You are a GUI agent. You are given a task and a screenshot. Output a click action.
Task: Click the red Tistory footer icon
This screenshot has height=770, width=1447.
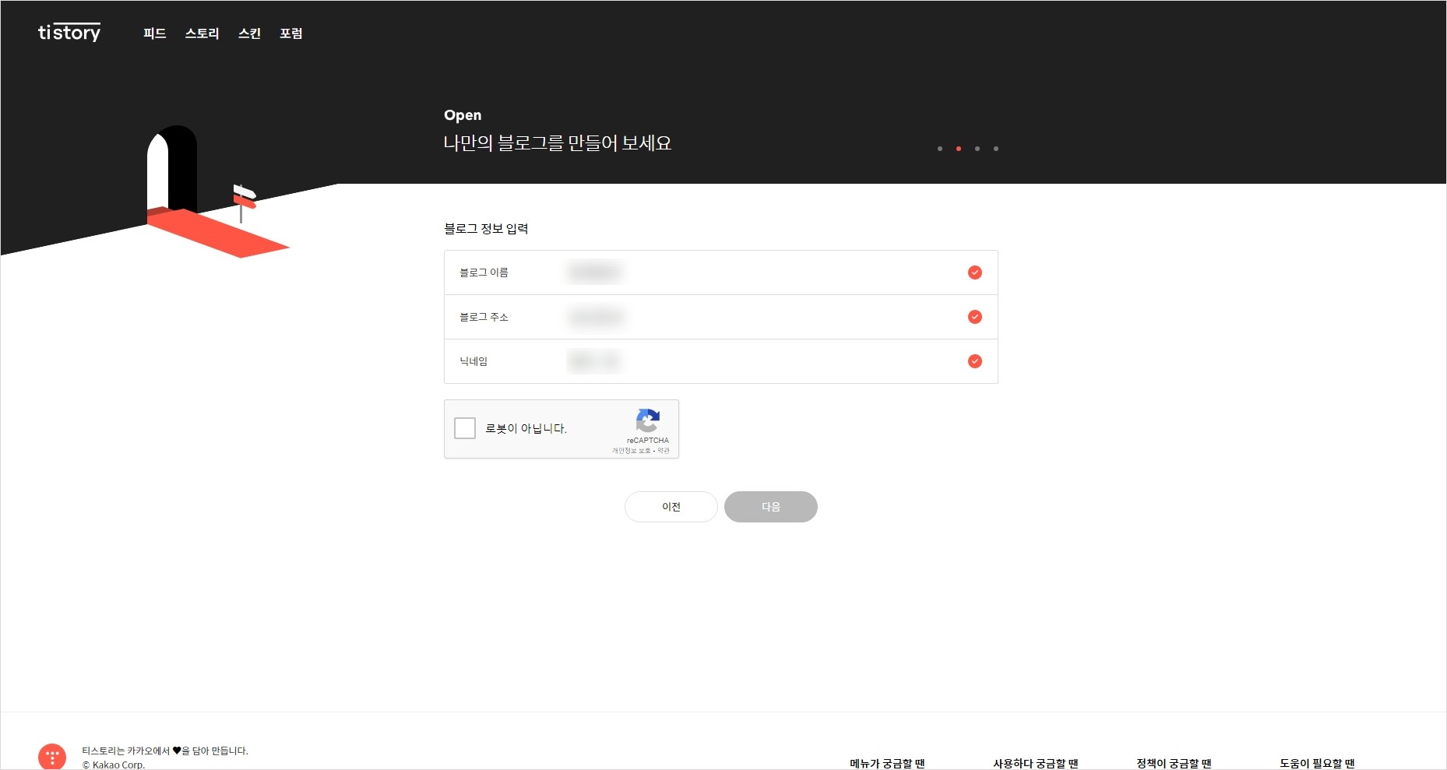pyautogui.click(x=52, y=757)
